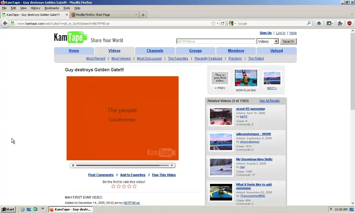Rate the video one star
This screenshot has height=213, width=355.
pos(113,186)
